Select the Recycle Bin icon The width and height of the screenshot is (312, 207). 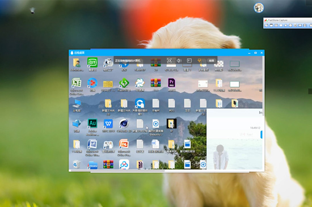(77, 164)
